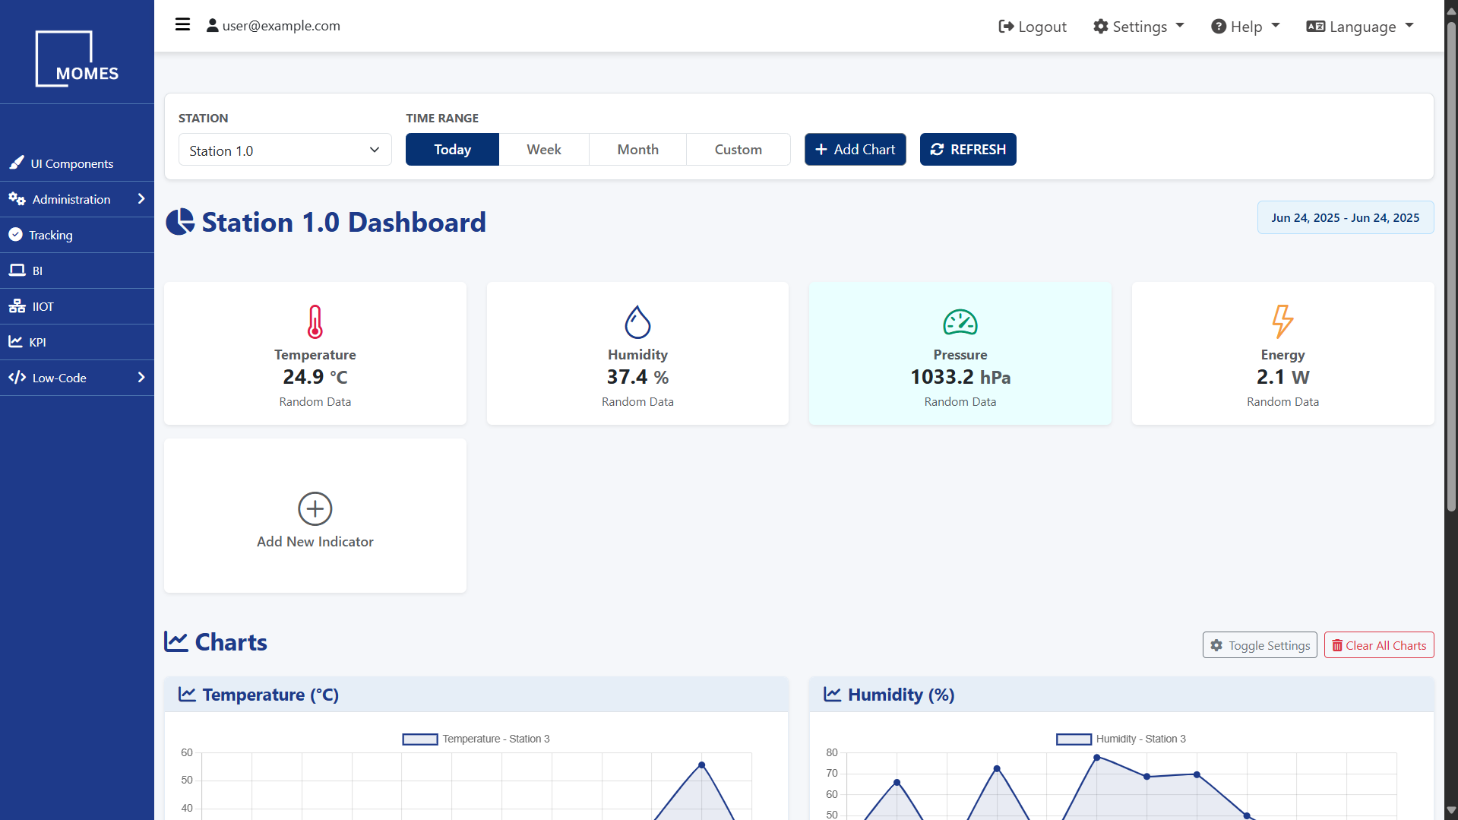This screenshot has width=1458, height=820.
Task: Click the scrollbar down arrow
Action: (x=1451, y=811)
